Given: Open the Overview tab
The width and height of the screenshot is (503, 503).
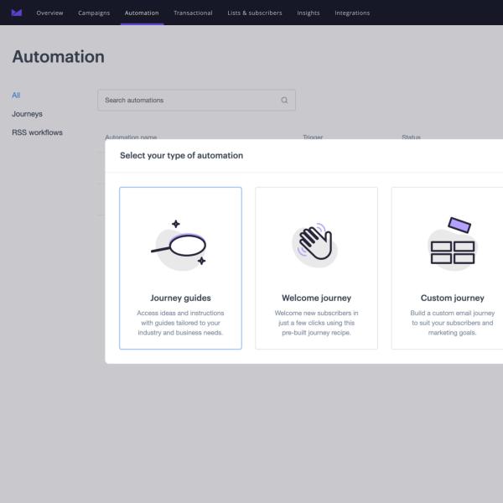Looking at the screenshot, I should pos(49,13).
